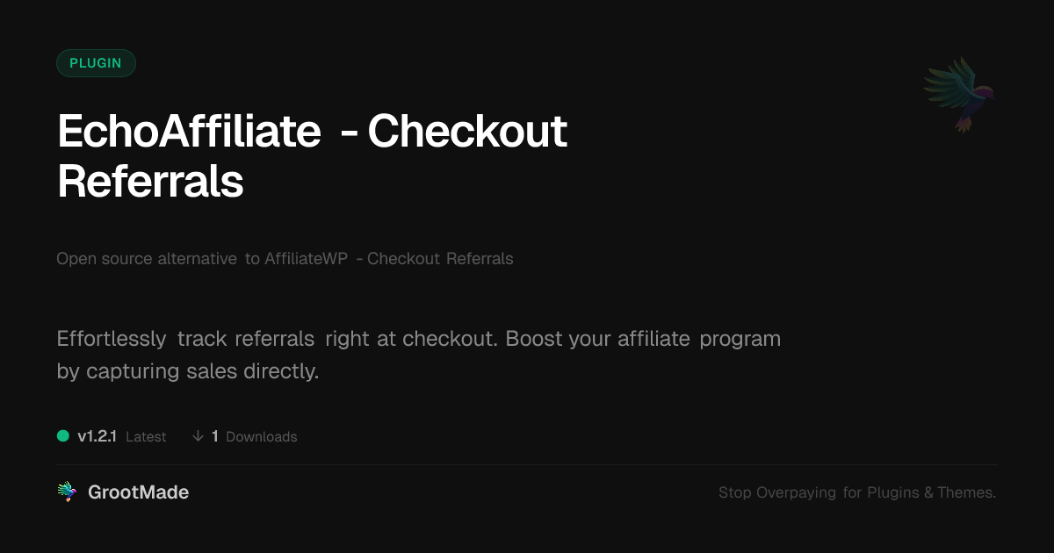Click 'Checkout Referrals' at the subtitle's end

click(x=440, y=259)
